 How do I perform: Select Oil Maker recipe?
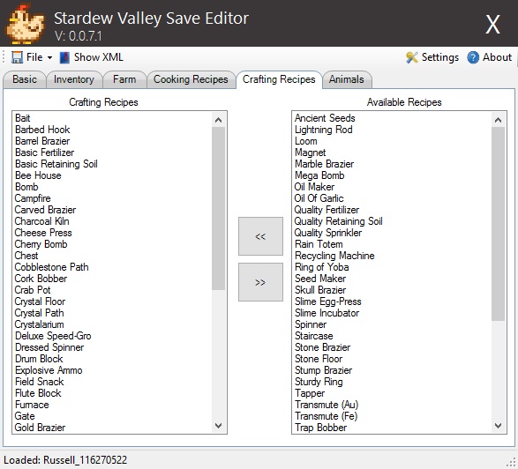pos(314,187)
